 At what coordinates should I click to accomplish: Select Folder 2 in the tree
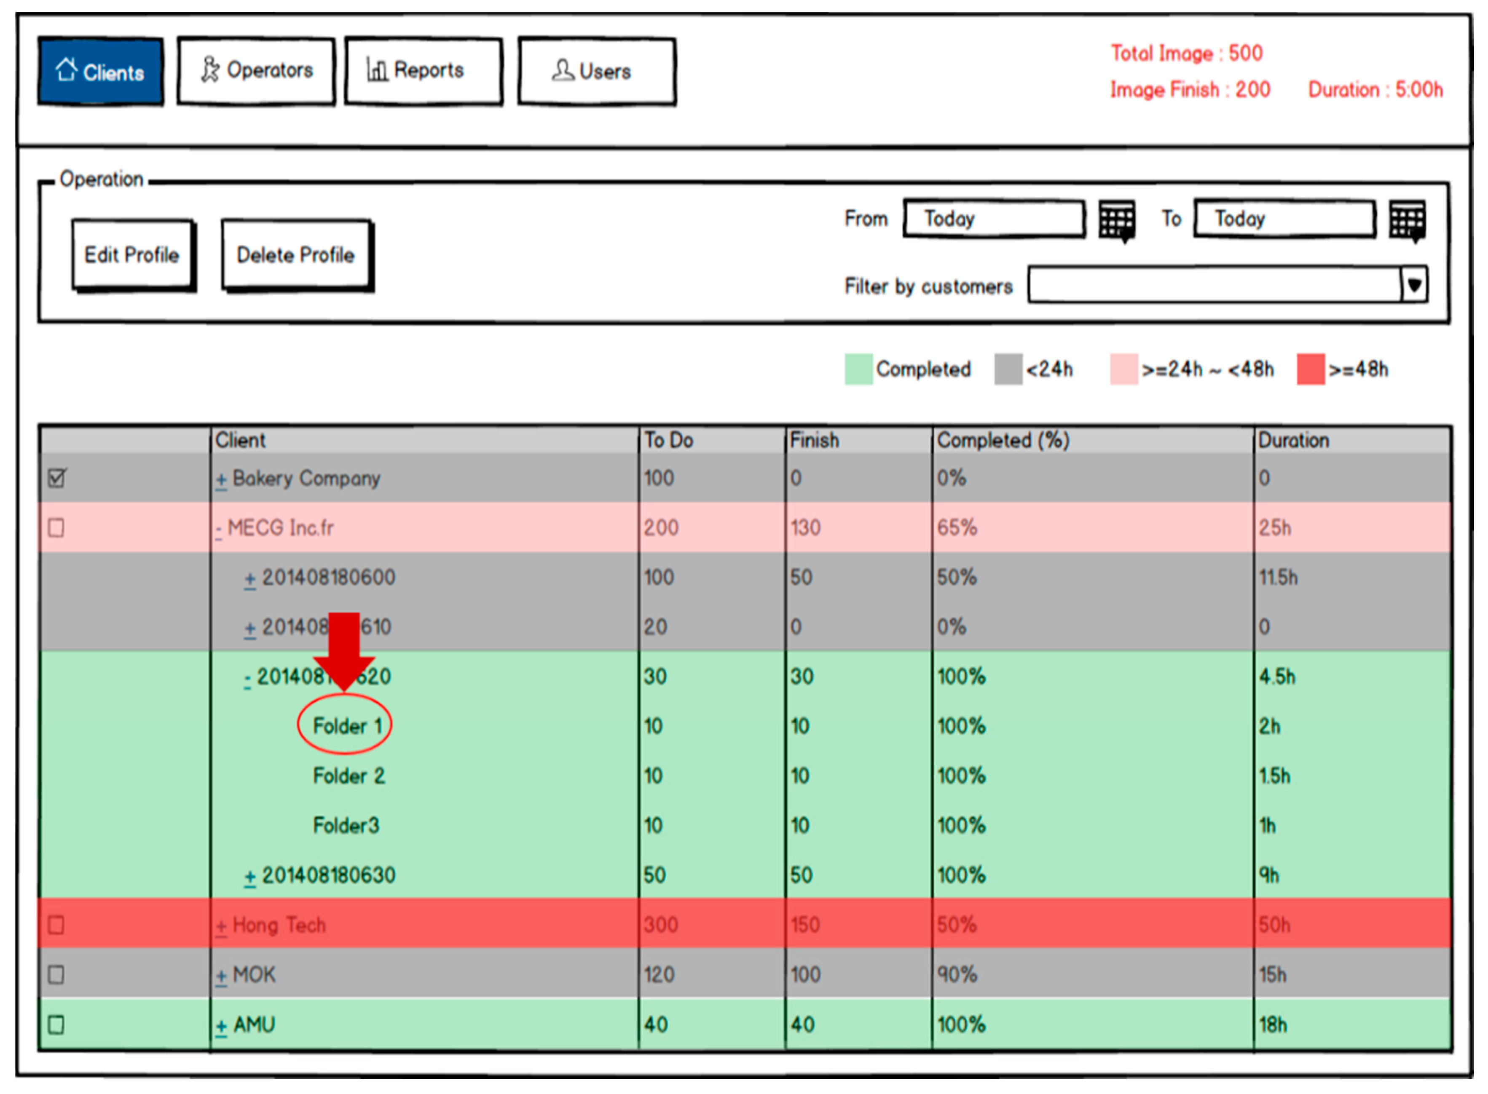pyautogui.click(x=349, y=776)
